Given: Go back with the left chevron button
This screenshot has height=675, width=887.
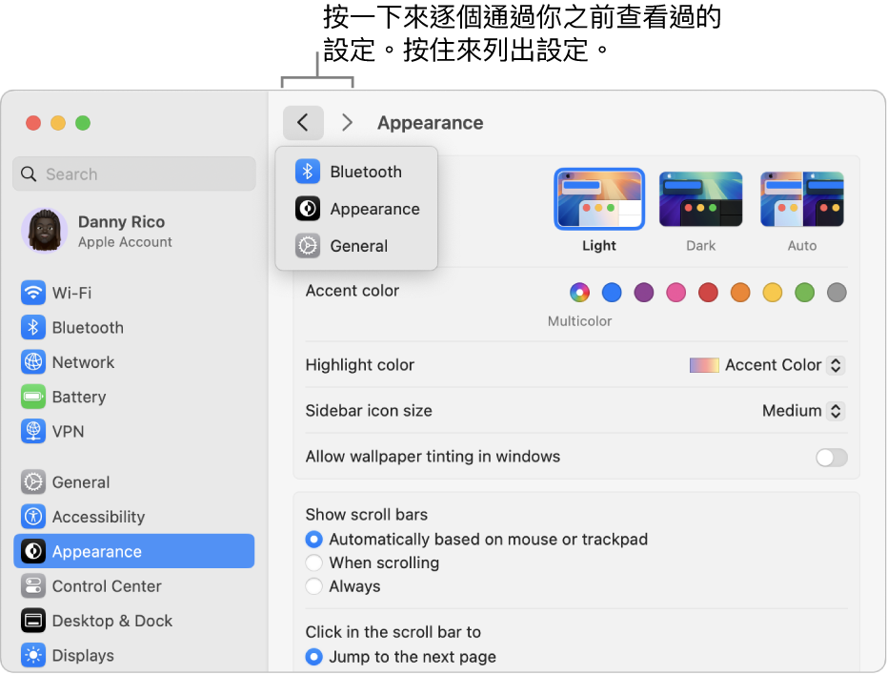Looking at the screenshot, I should tap(303, 122).
